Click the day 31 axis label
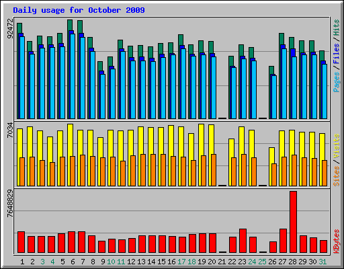 (x=322, y=262)
